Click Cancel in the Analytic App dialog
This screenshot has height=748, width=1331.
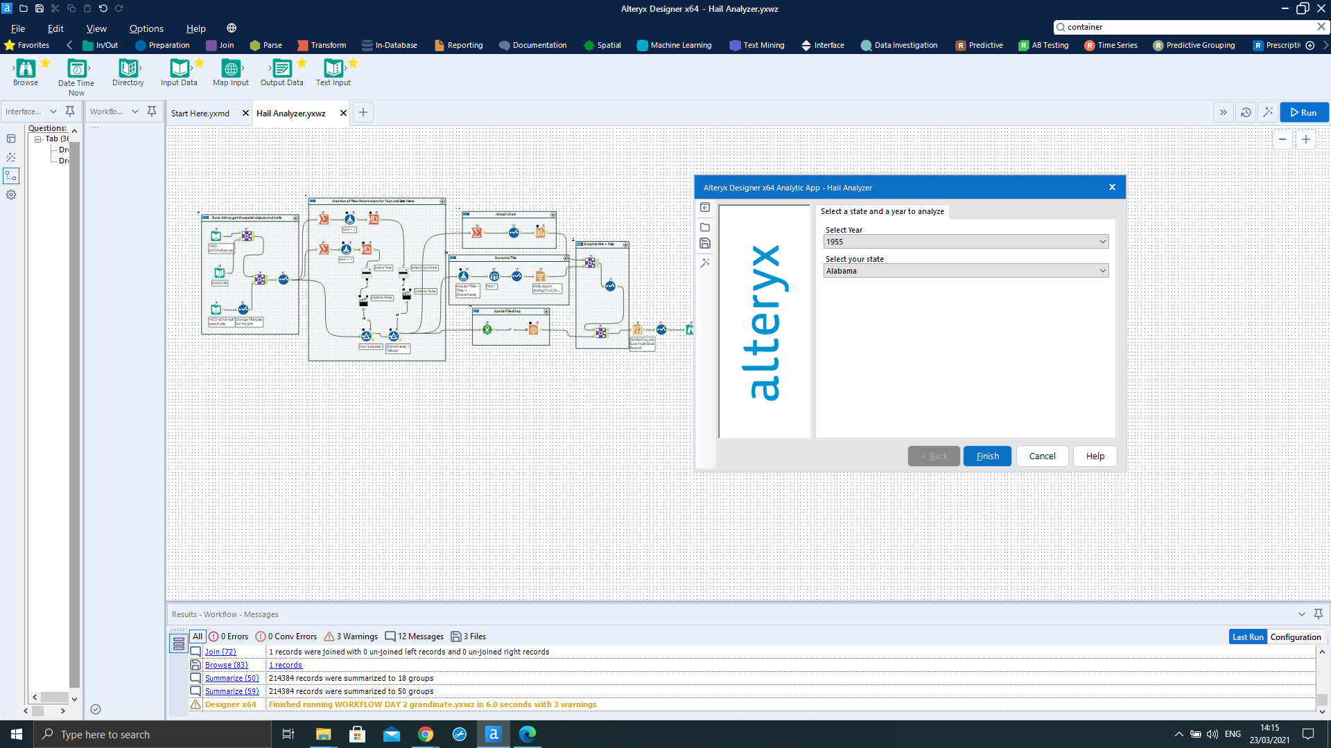(x=1042, y=456)
